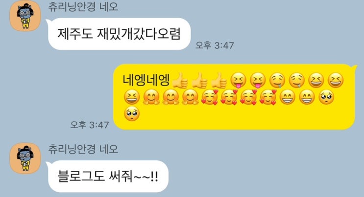This screenshot has width=364, height=197.
Task: Click the 오후 3:47 timestamp beside first message
Action: click(215, 45)
